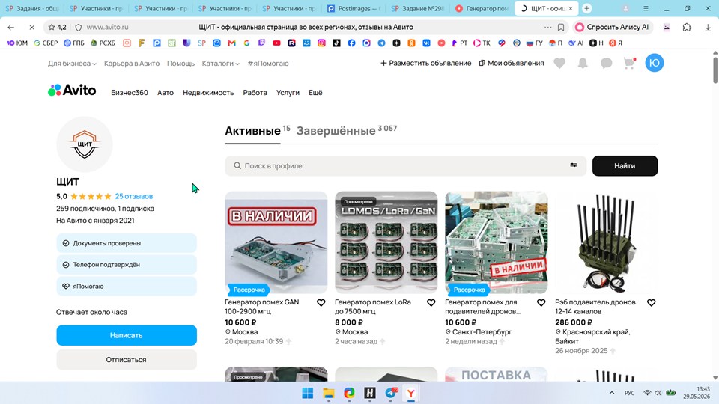
Task: Show hidden system tray icons chevron
Action: 612,393
